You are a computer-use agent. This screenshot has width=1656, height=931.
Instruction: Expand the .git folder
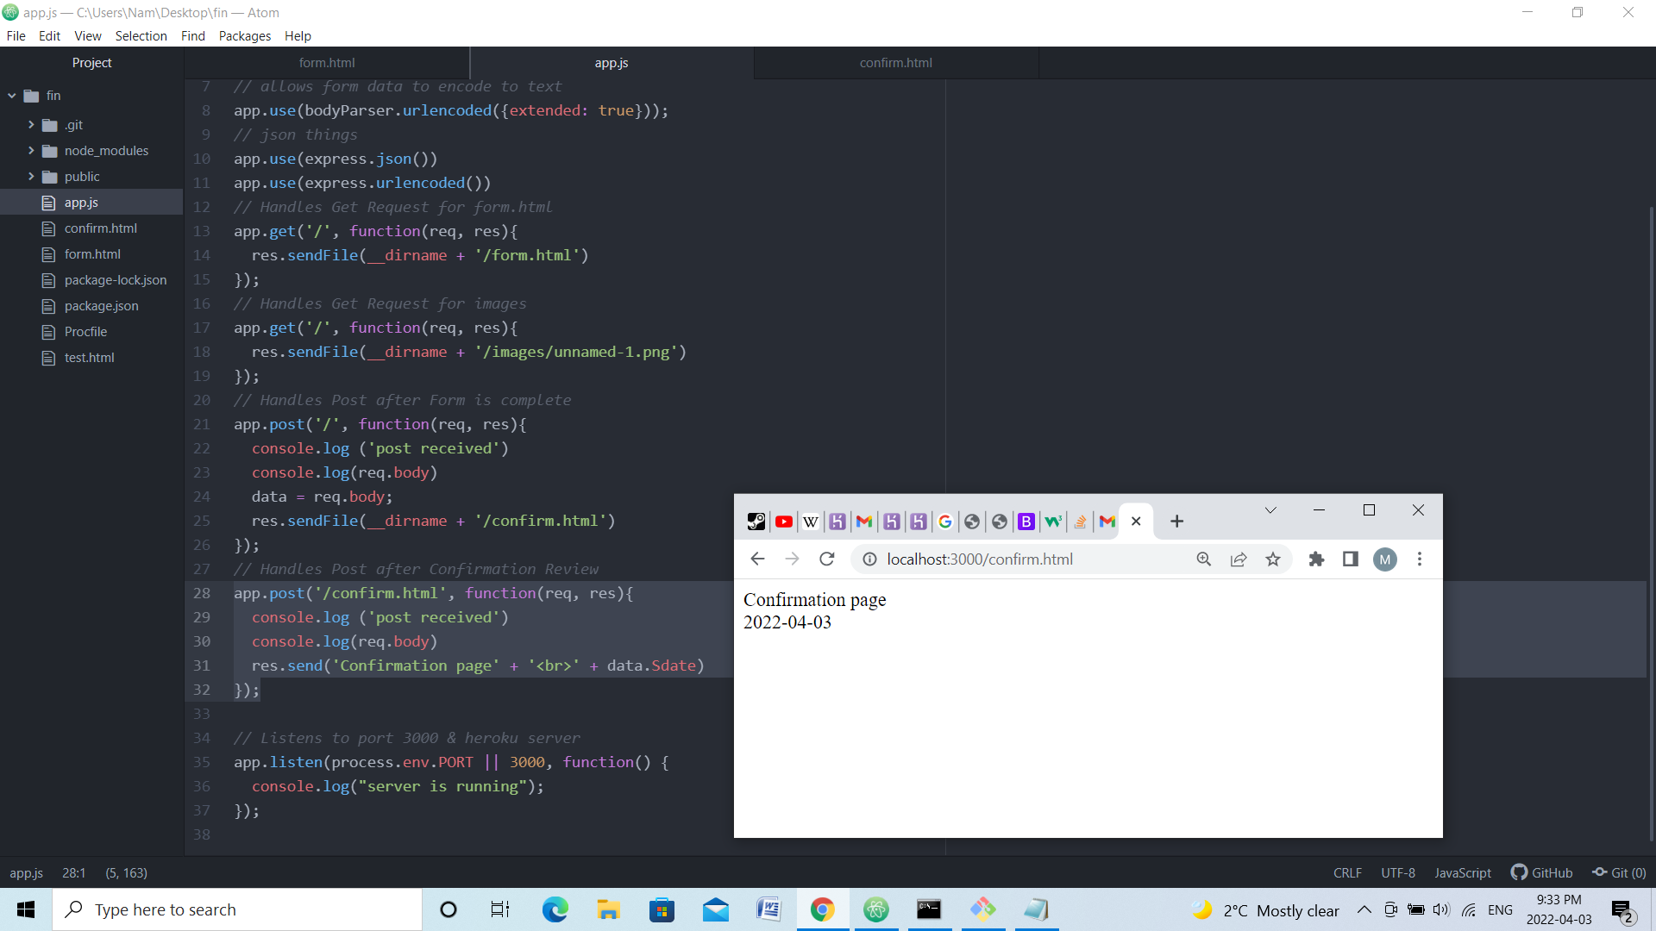(x=32, y=125)
